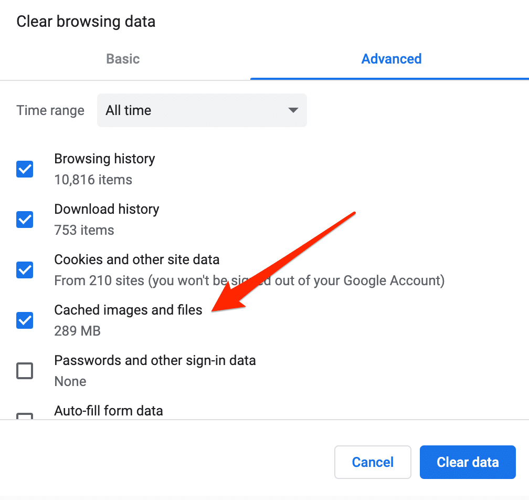The width and height of the screenshot is (529, 500).
Task: Click the "None" text under Passwords
Action: tap(70, 381)
